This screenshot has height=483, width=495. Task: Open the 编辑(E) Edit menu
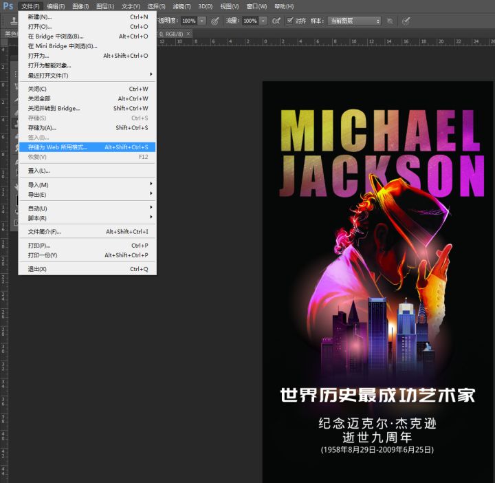click(56, 6)
